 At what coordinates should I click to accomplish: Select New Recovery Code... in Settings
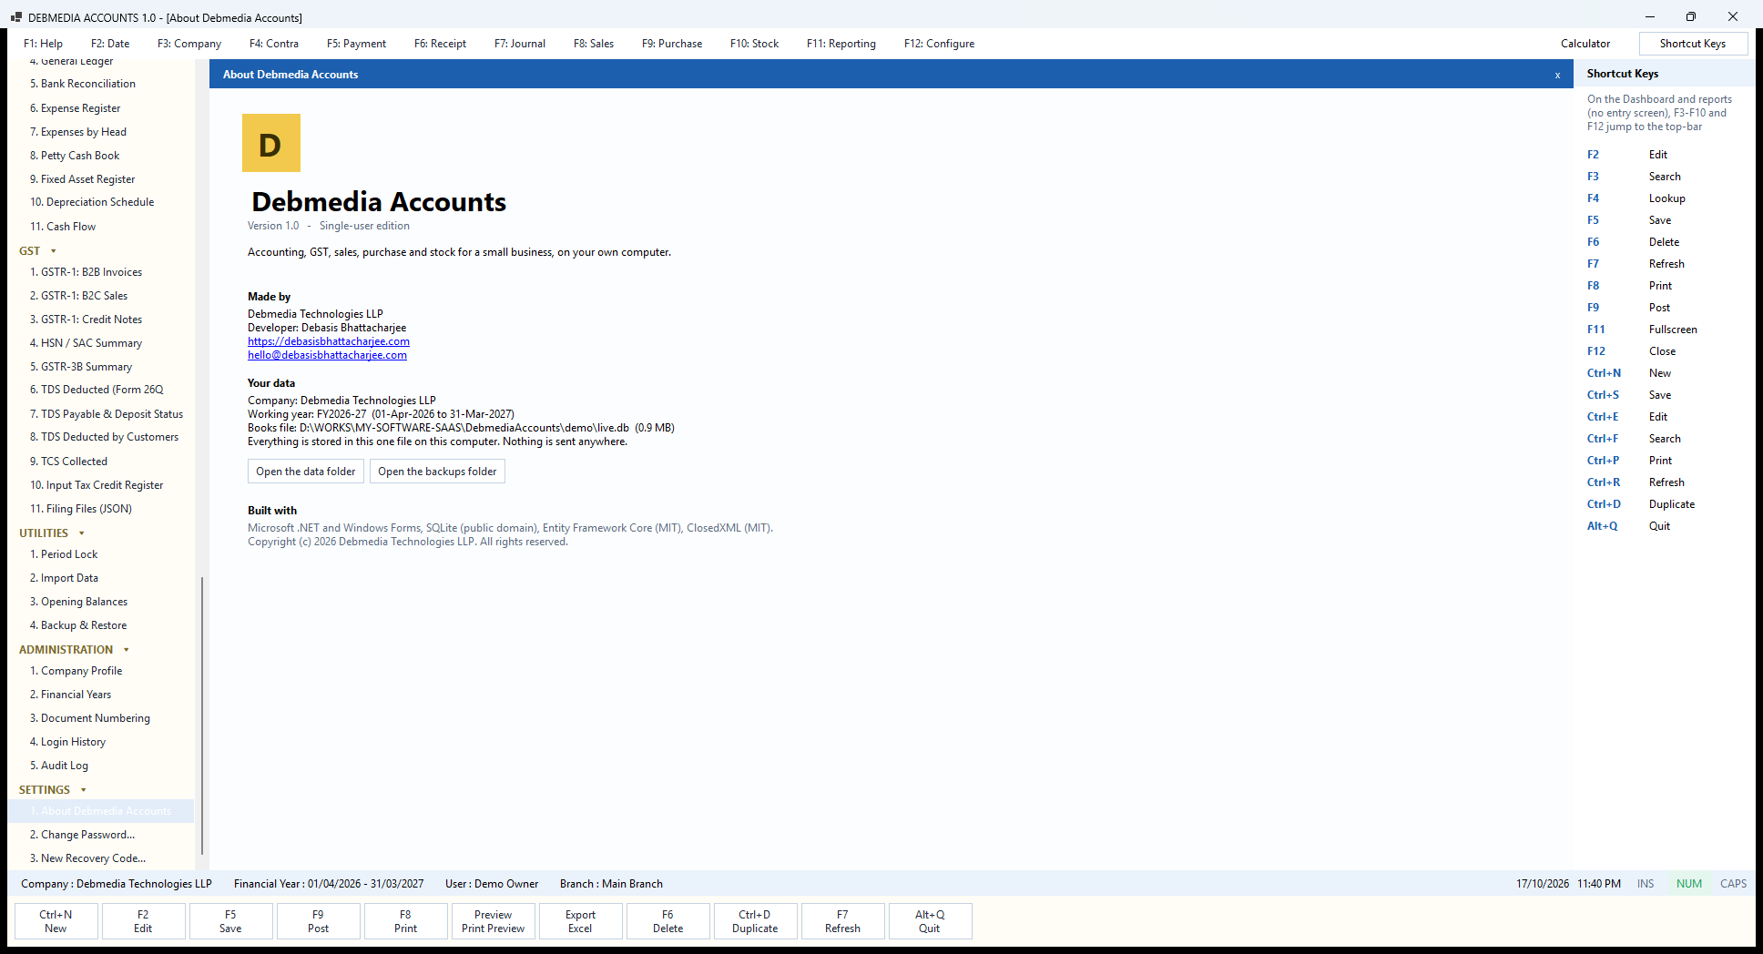pyautogui.click(x=87, y=858)
